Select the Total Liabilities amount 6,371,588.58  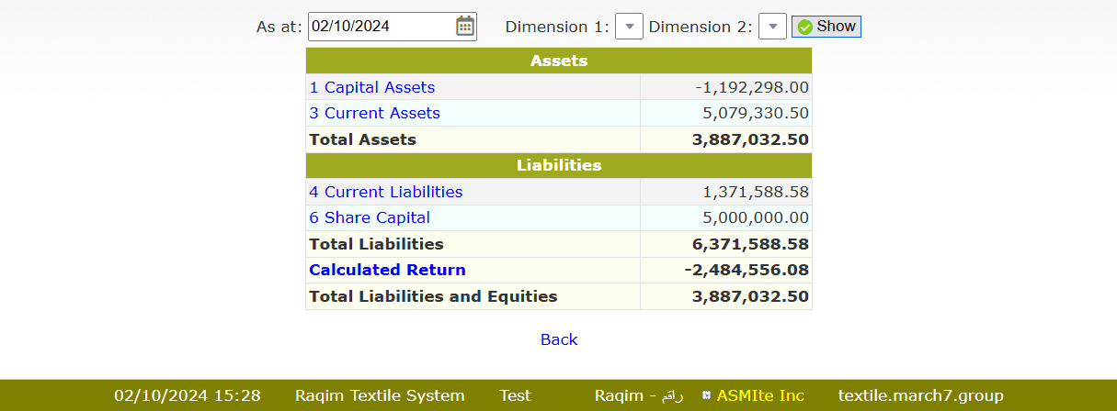pyautogui.click(x=750, y=244)
